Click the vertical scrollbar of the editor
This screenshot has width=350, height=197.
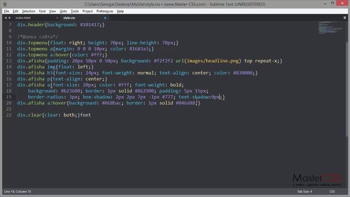pos(347,89)
